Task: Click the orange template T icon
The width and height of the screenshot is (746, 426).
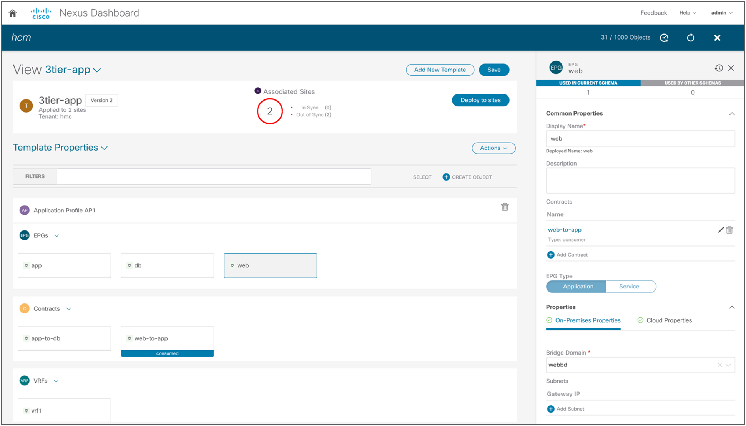Action: pos(26,106)
